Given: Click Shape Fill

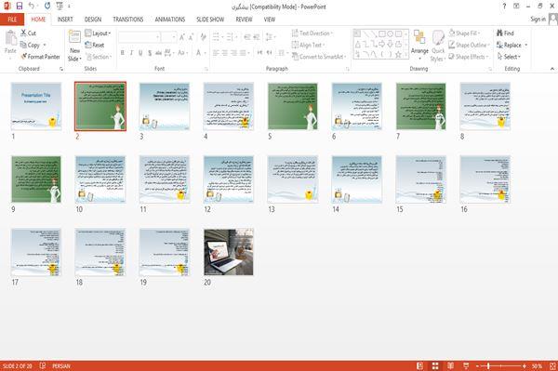Looking at the screenshot, I should tap(464, 33).
